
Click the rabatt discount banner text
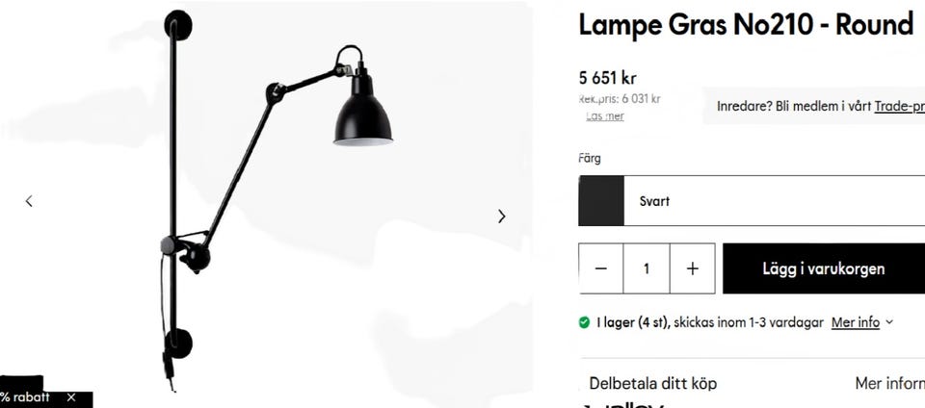coord(25,397)
